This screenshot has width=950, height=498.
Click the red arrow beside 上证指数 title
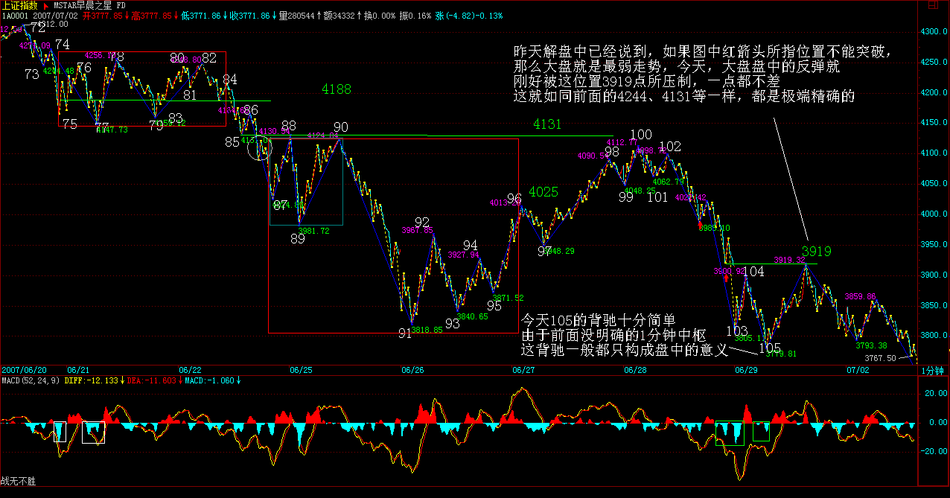(46, 5)
